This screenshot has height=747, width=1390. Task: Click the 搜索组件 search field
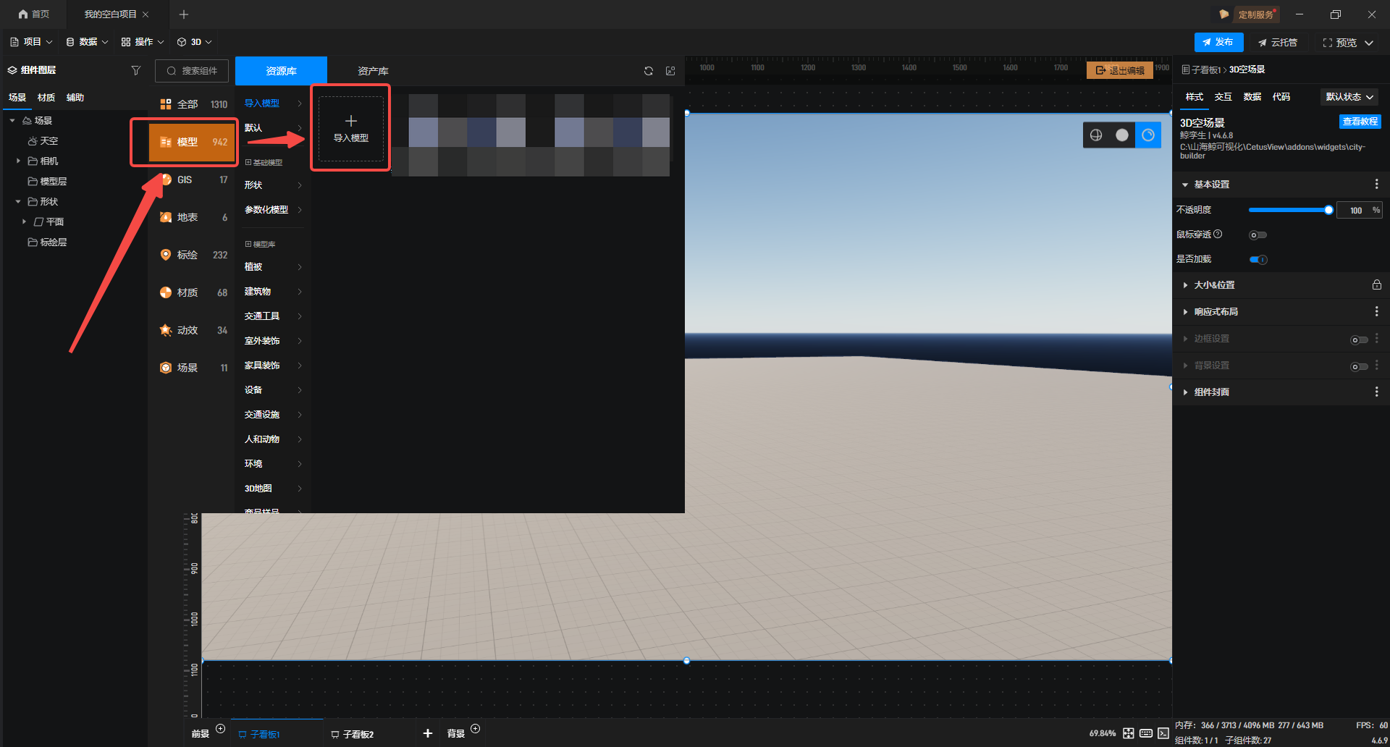pyautogui.click(x=192, y=71)
